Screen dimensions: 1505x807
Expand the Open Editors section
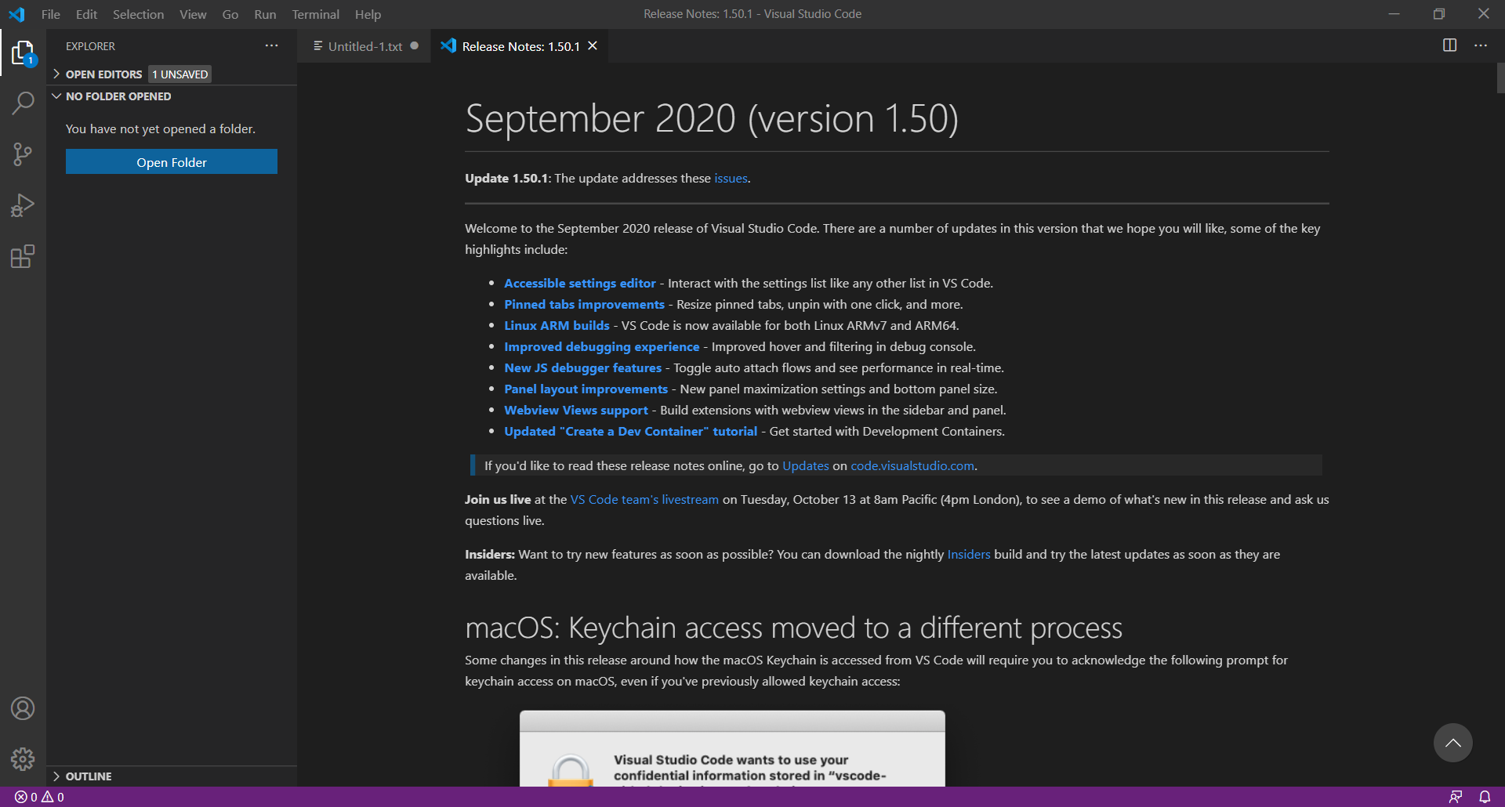[x=171, y=74]
